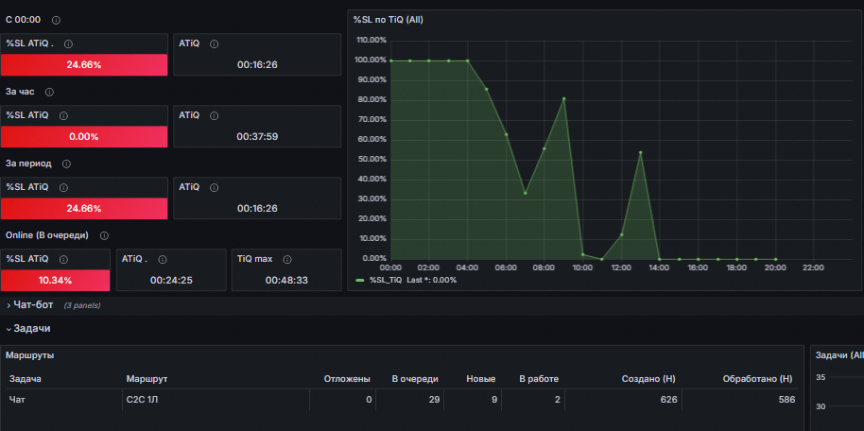Click info icon next to За час row title

(x=49, y=92)
